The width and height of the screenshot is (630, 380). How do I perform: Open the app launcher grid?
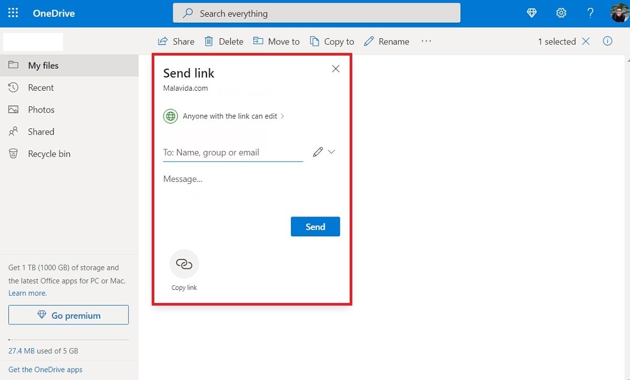(13, 13)
